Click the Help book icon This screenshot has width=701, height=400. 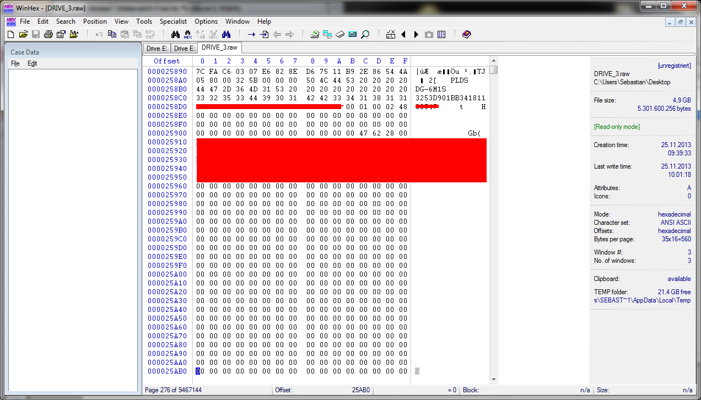467,34
